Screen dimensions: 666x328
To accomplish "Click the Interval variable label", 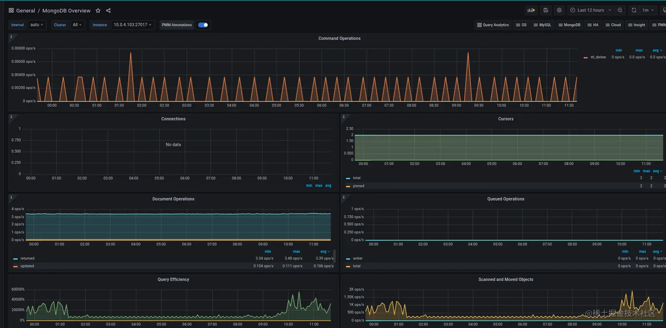I will coord(18,25).
